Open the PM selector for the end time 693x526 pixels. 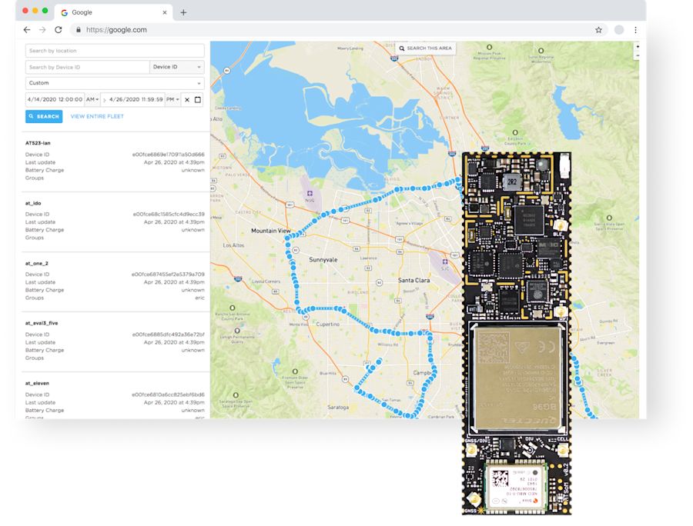172,99
